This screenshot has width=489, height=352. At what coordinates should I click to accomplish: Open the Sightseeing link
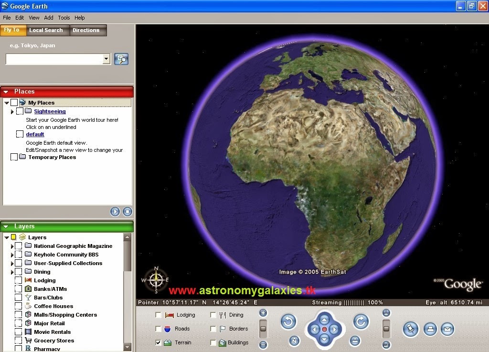(50, 111)
